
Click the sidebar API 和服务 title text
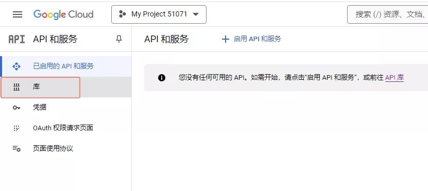click(x=55, y=39)
